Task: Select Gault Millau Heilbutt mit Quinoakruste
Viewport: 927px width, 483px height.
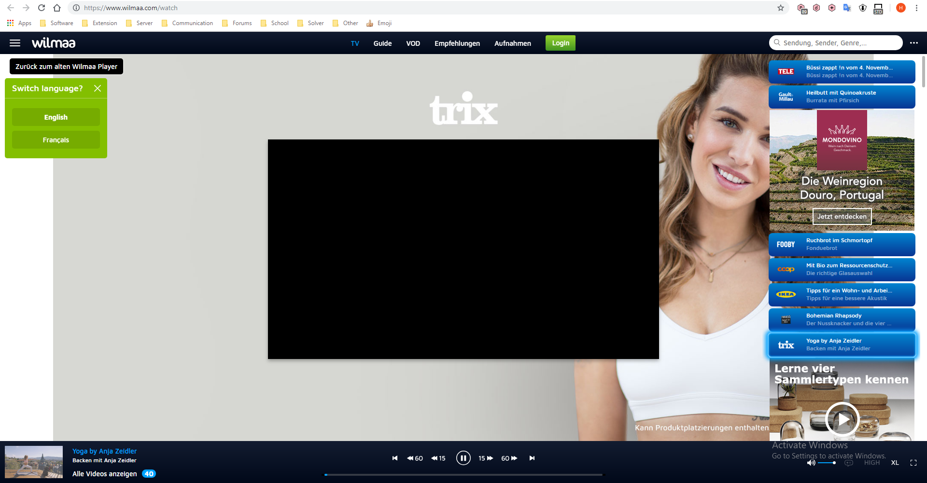Action: click(x=842, y=97)
